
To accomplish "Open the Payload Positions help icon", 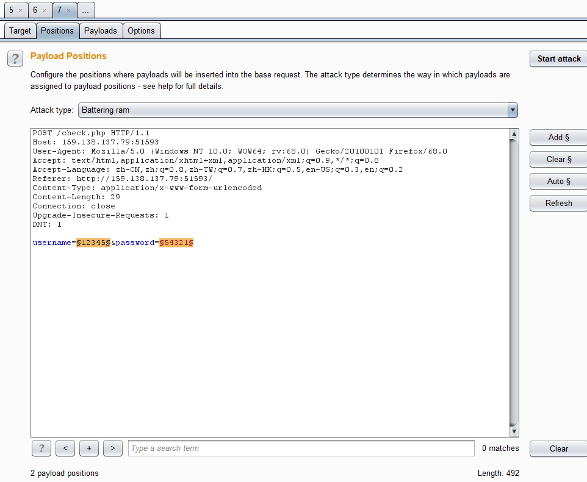I will [x=15, y=58].
